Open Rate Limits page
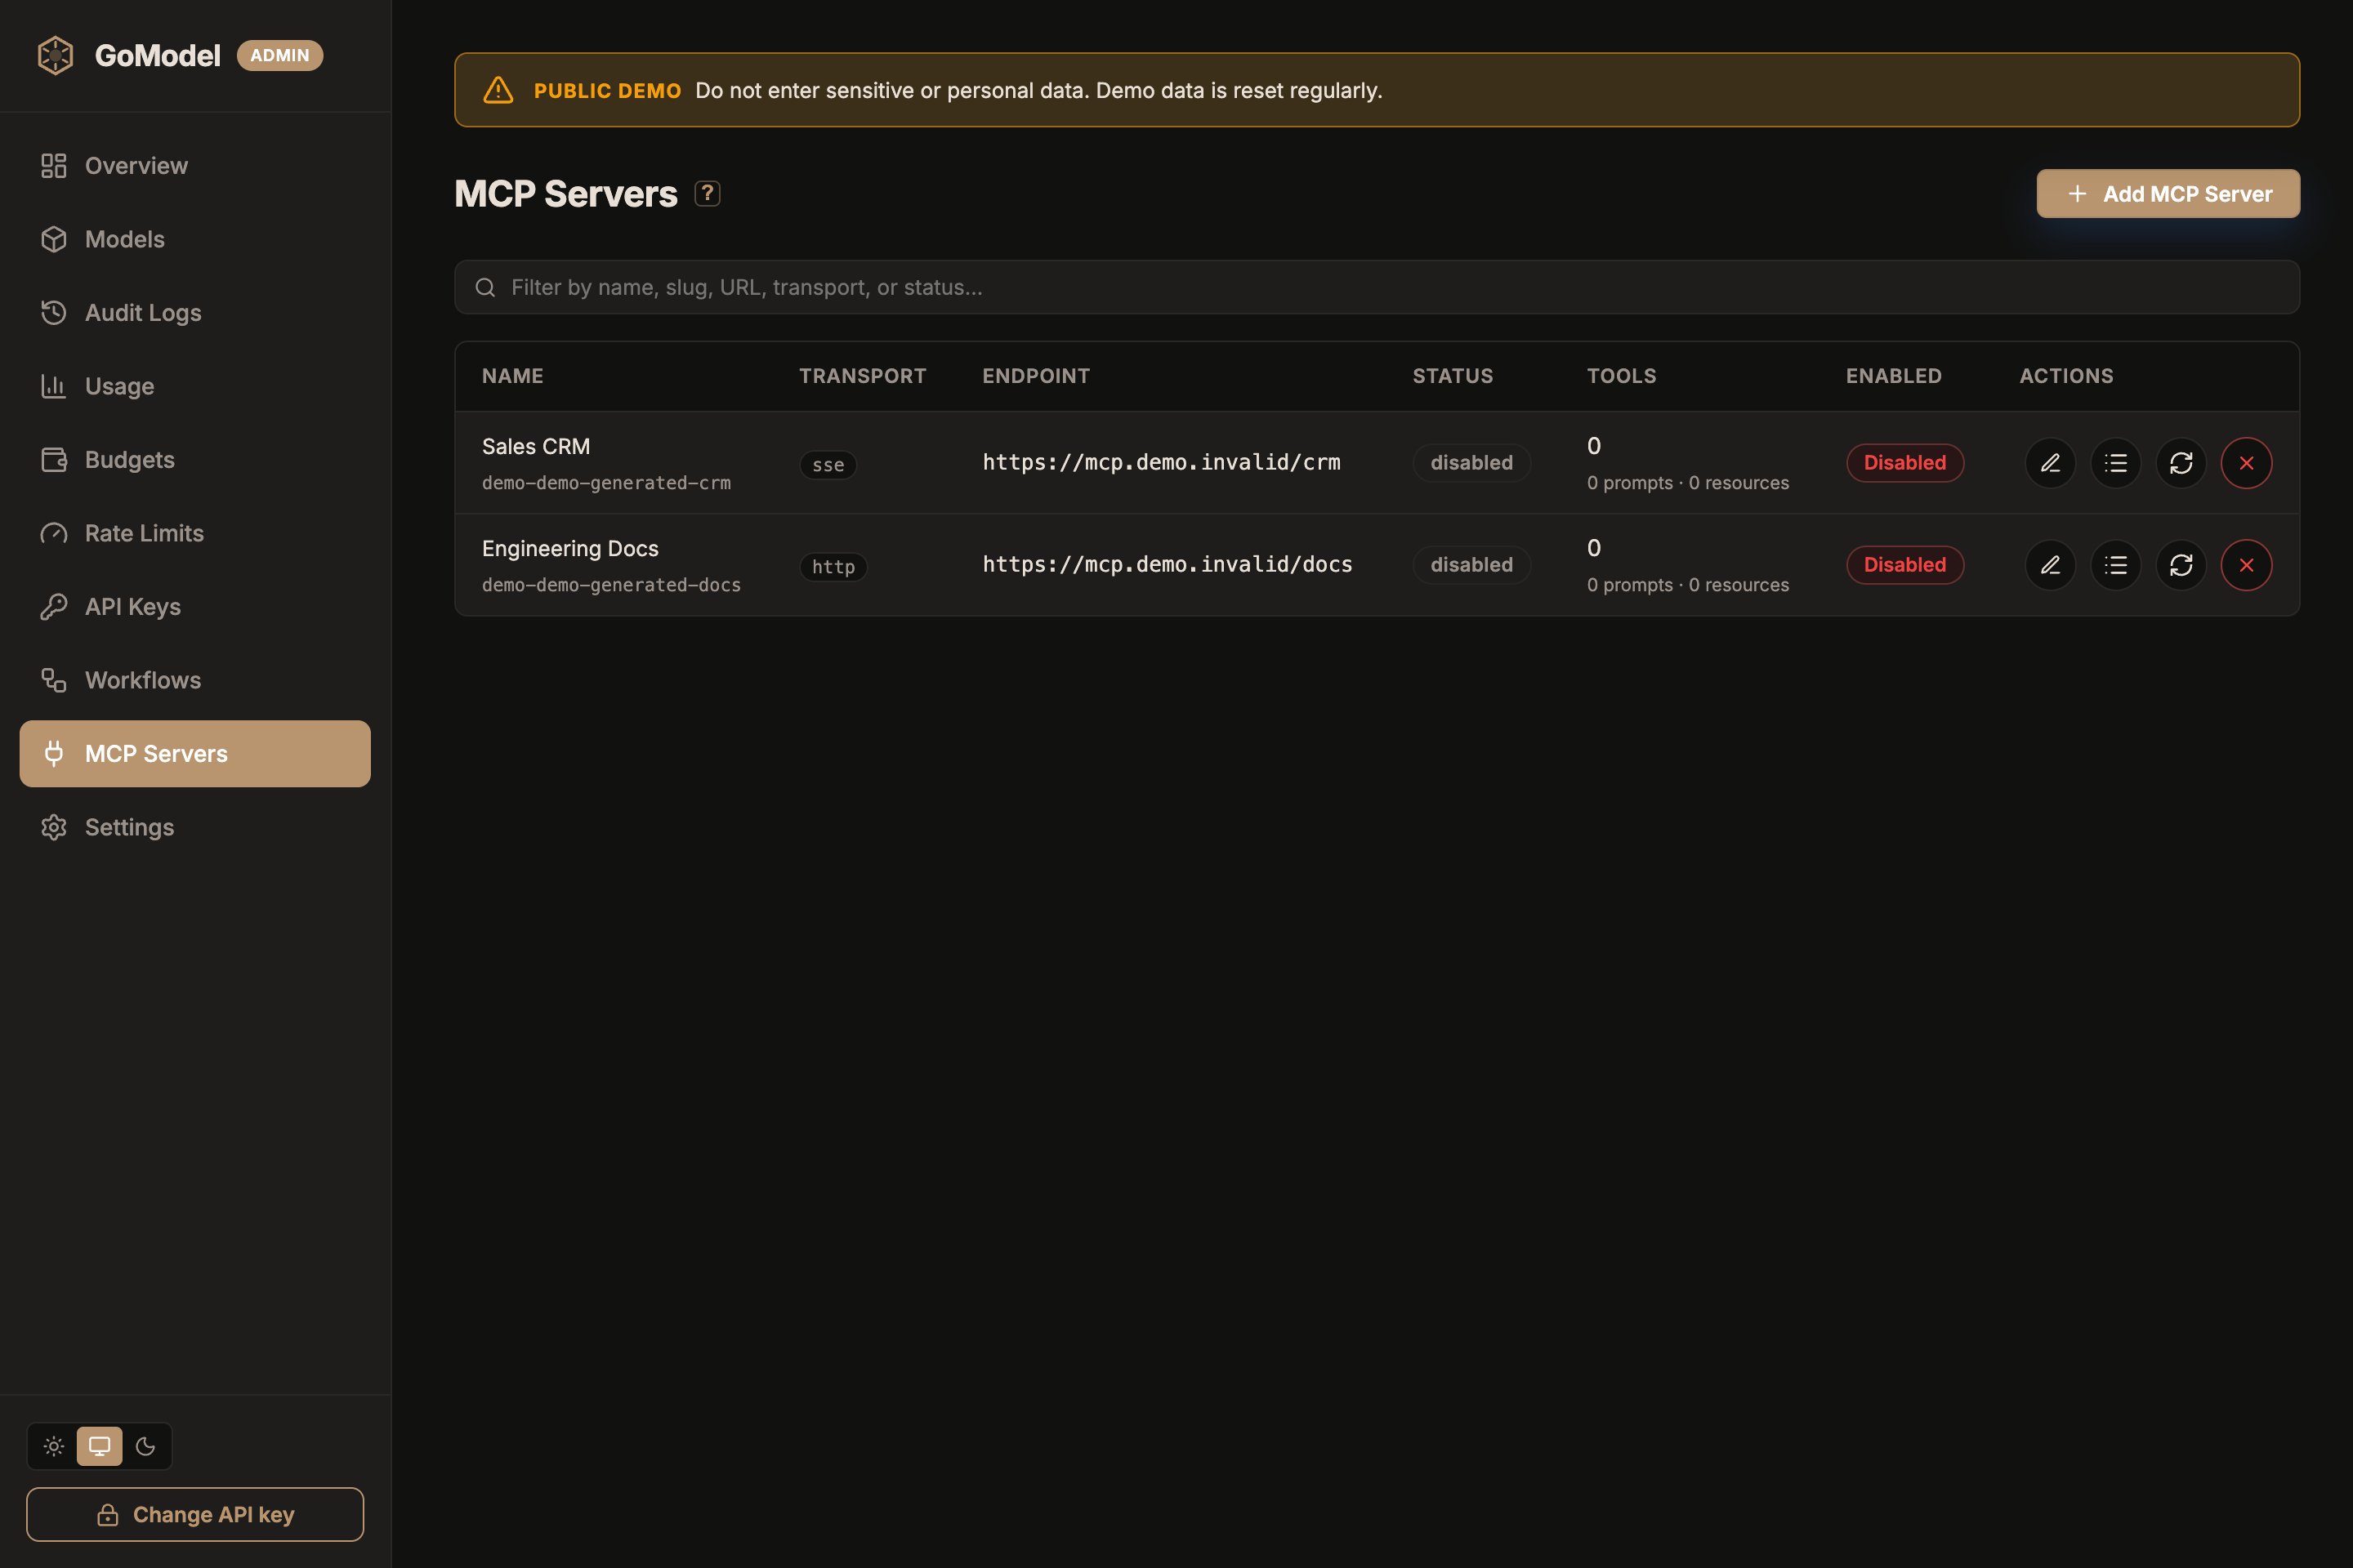The height and width of the screenshot is (1568, 2353). [x=195, y=533]
